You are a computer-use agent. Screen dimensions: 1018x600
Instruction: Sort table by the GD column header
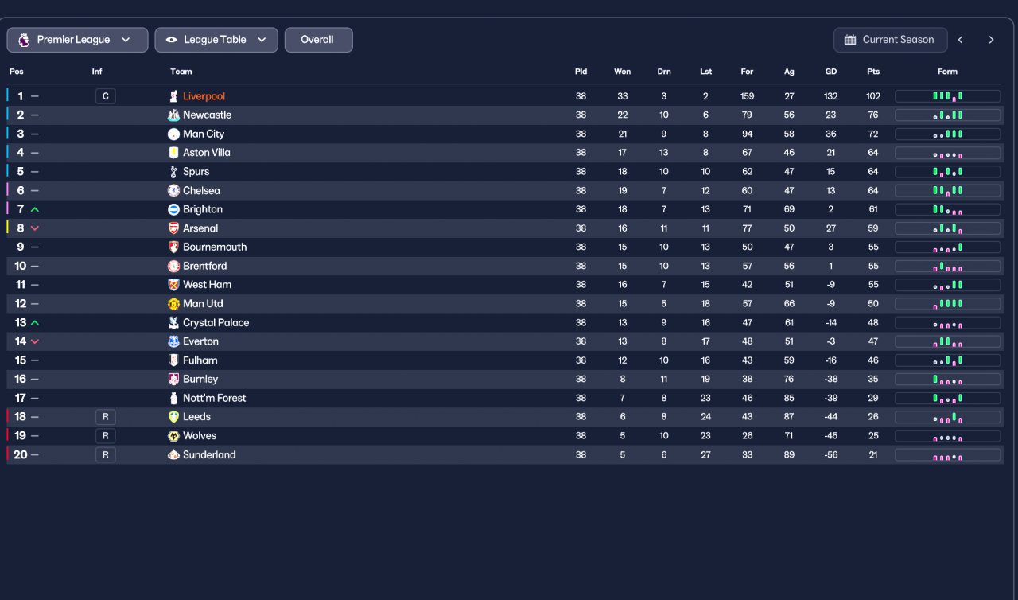click(x=831, y=72)
